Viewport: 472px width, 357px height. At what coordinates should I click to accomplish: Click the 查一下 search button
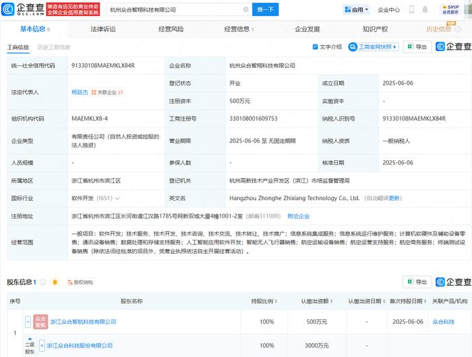point(265,9)
